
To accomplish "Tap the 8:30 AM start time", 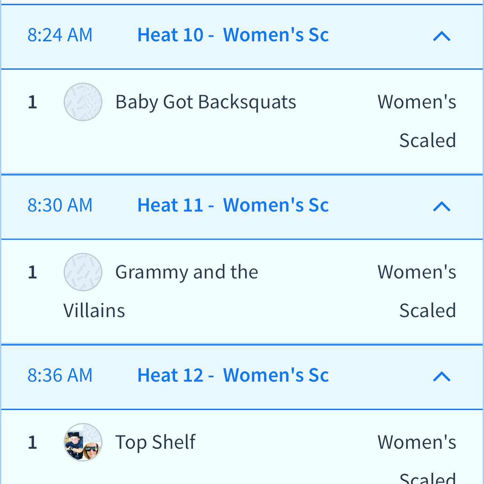I will [60, 205].
